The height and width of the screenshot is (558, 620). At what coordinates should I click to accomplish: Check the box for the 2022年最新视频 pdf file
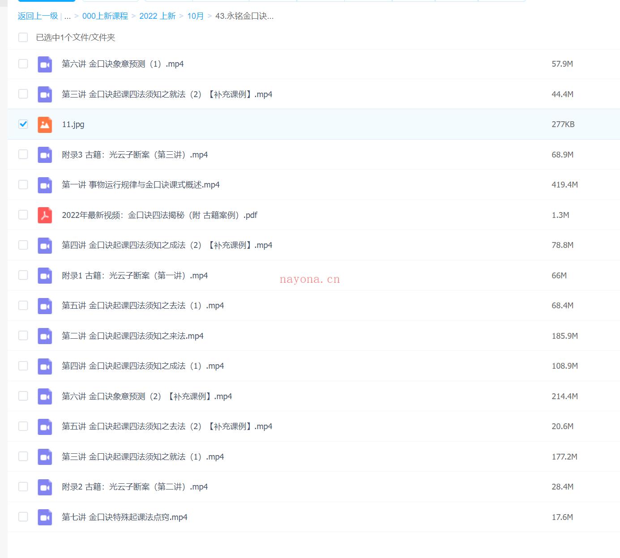pos(23,215)
